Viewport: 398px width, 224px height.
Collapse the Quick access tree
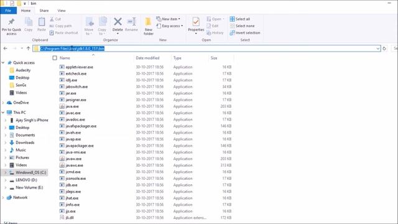point(3,62)
